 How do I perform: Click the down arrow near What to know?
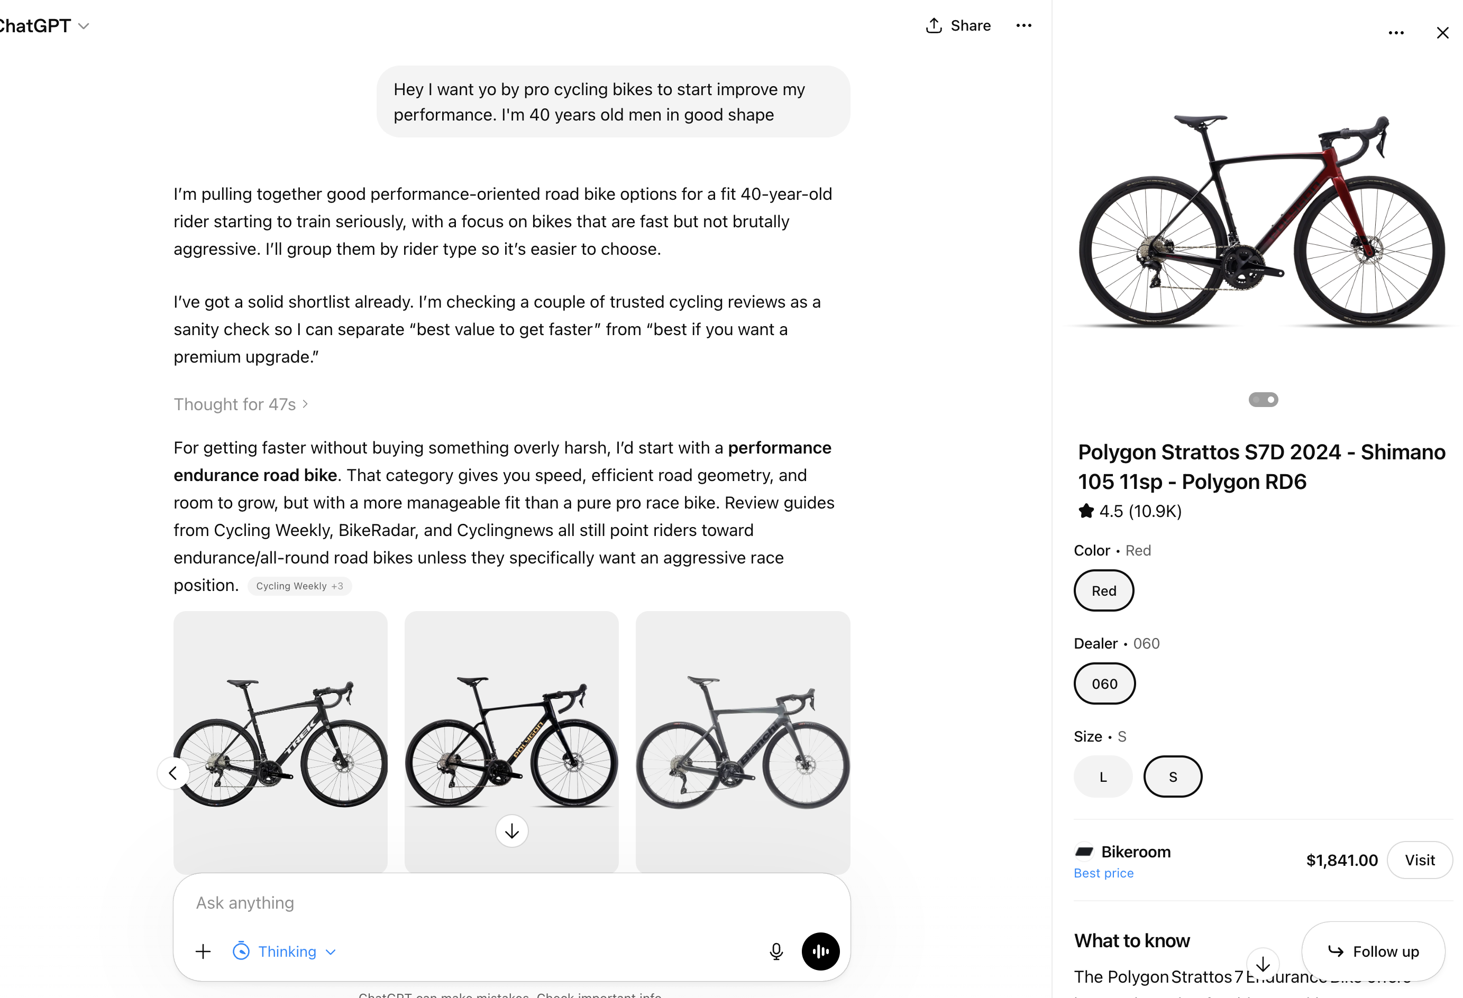(1263, 964)
